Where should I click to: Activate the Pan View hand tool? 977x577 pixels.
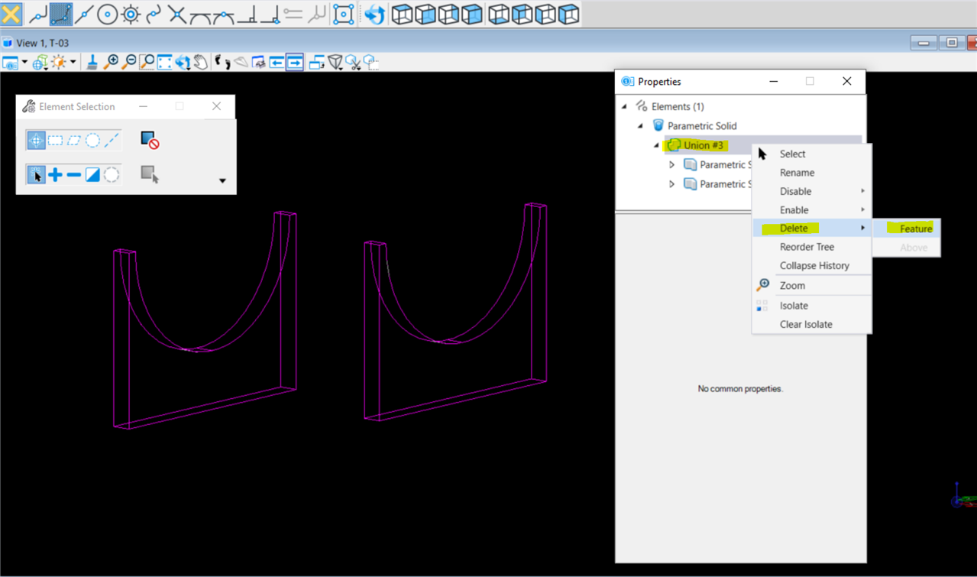point(202,62)
